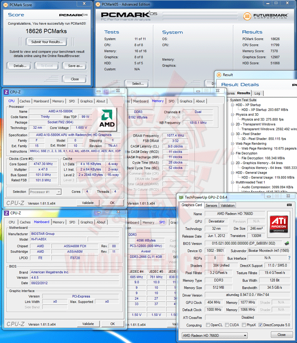Image resolution: width=297 pixels, height=343 pixels.
Task: Click the Result window orange icon
Action: (219, 75)
